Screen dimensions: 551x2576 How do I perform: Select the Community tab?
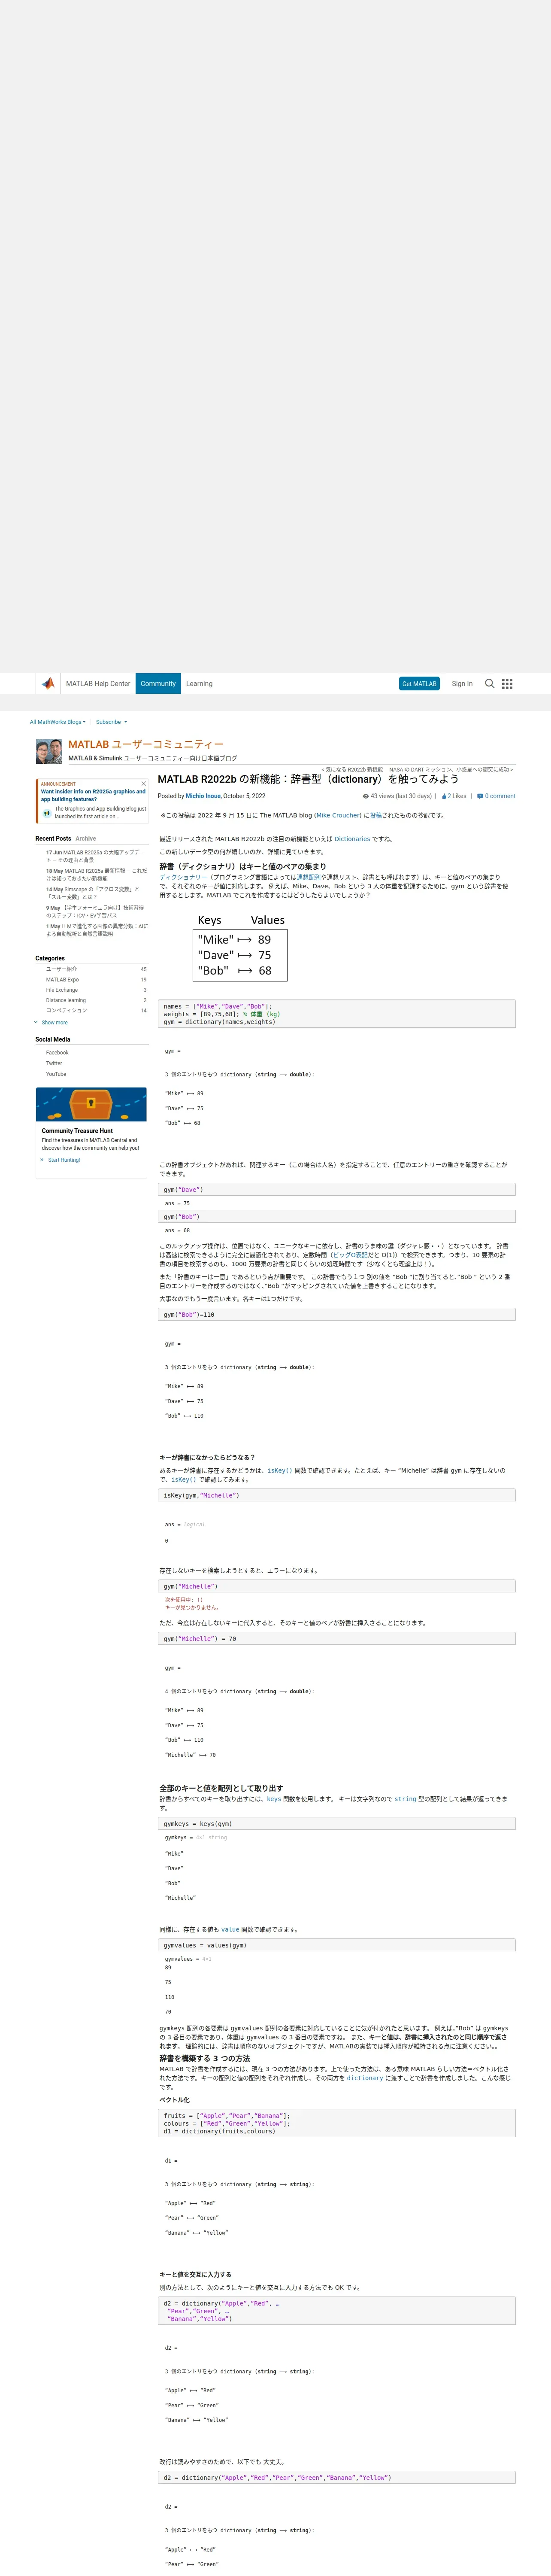pyautogui.click(x=158, y=683)
